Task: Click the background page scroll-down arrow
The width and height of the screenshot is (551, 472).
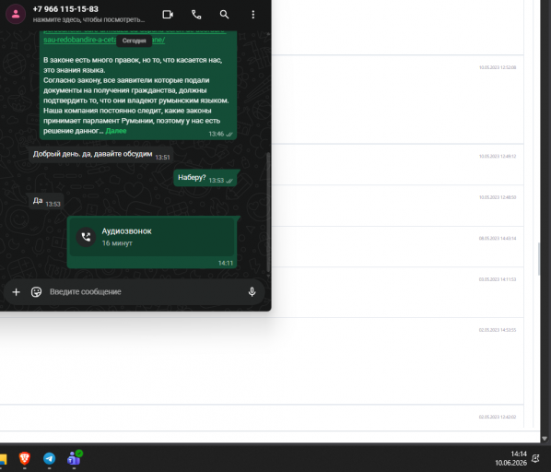Action: click(545, 438)
